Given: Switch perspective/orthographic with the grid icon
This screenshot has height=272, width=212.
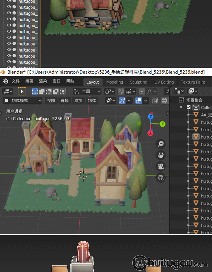Looking at the screenshot, I should [161, 178].
